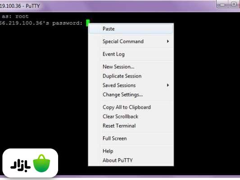
Task: Expand the Saved Sessions submenu arrow
Action: [168, 85]
